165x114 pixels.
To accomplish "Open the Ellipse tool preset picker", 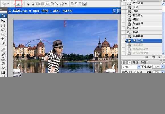I will tap(4, 4).
